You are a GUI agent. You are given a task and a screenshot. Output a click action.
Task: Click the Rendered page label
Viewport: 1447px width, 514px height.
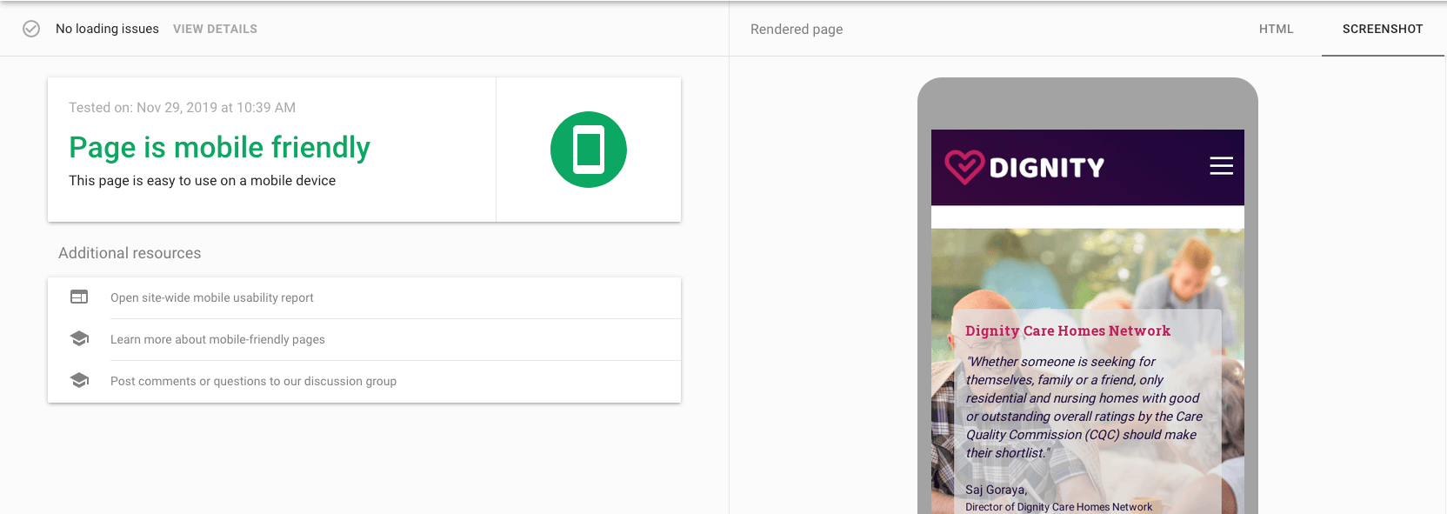(x=797, y=29)
